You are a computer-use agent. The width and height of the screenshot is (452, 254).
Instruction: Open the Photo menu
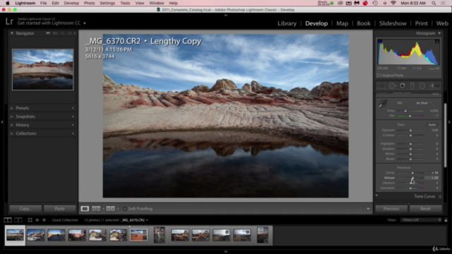point(89,3)
